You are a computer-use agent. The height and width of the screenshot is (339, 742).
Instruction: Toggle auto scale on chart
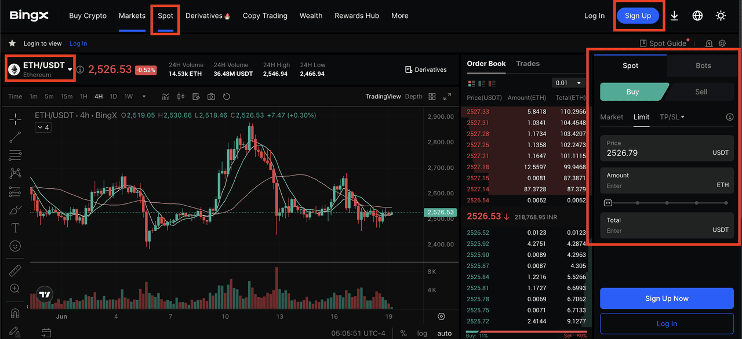pyautogui.click(x=445, y=333)
